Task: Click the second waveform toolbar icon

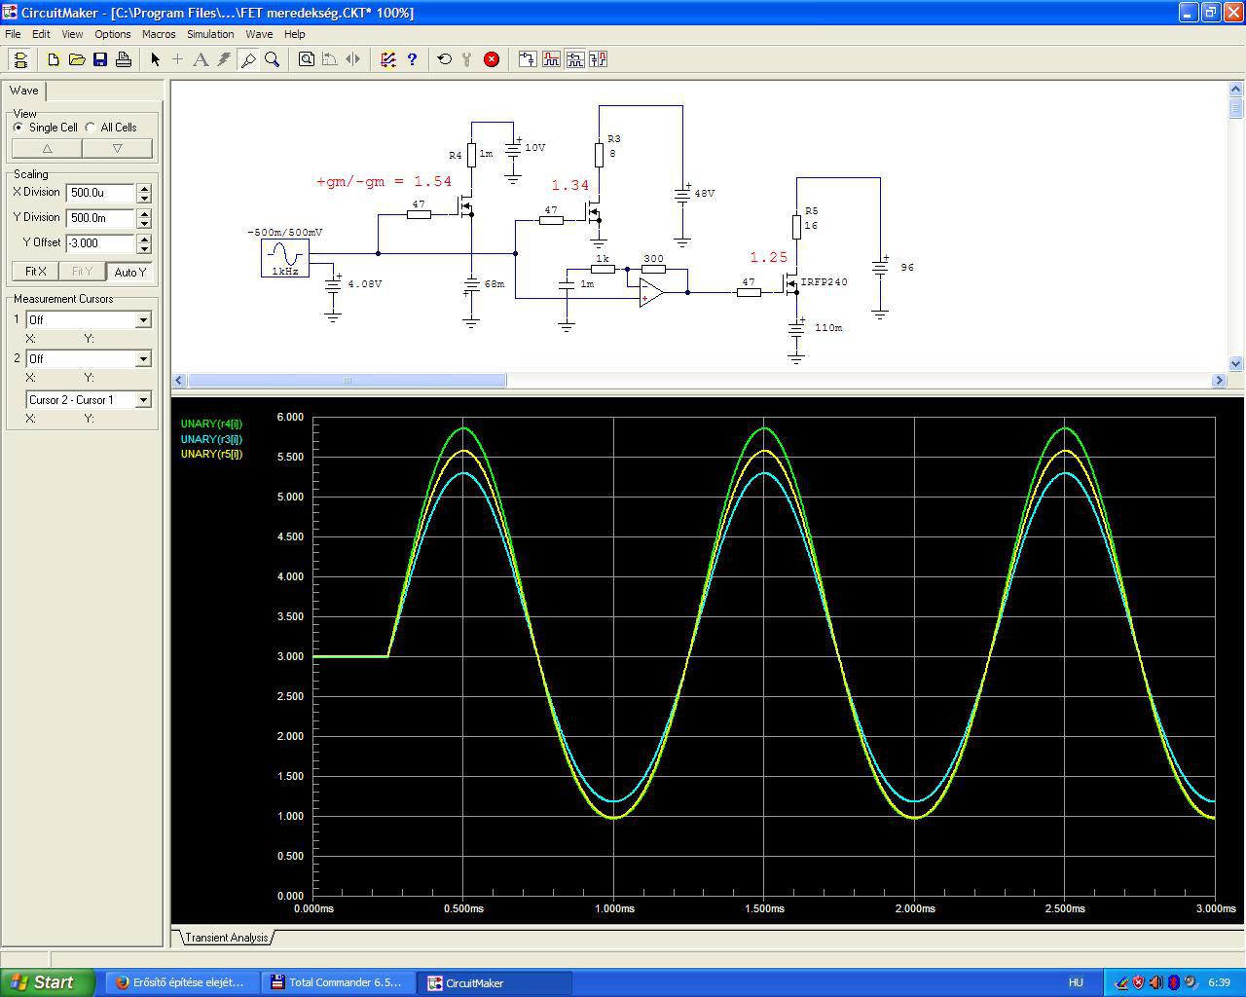Action: coord(551,59)
